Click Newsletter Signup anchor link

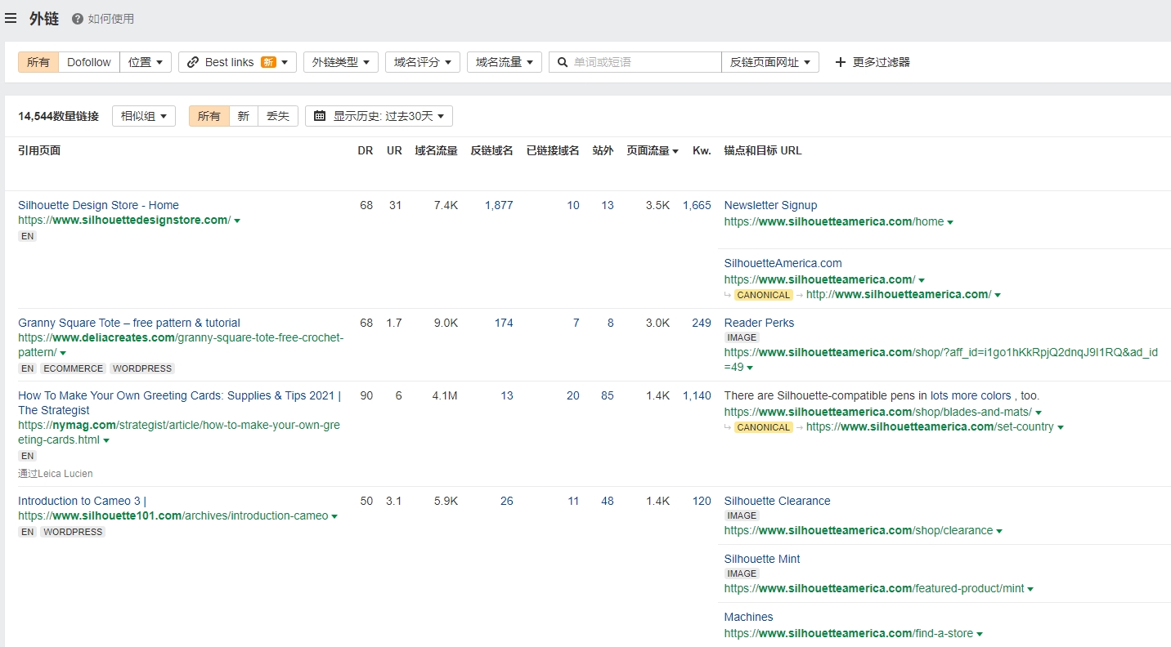point(770,205)
